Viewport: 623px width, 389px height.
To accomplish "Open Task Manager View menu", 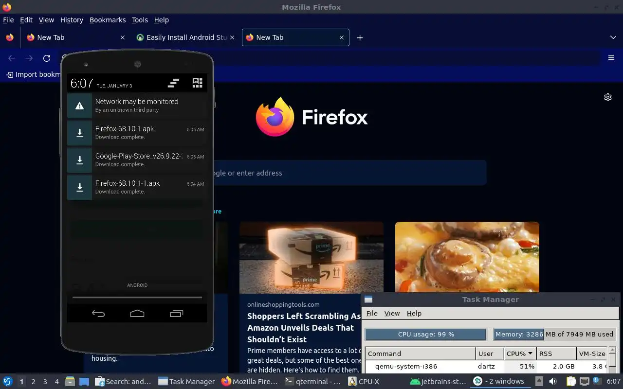I will [x=392, y=313].
